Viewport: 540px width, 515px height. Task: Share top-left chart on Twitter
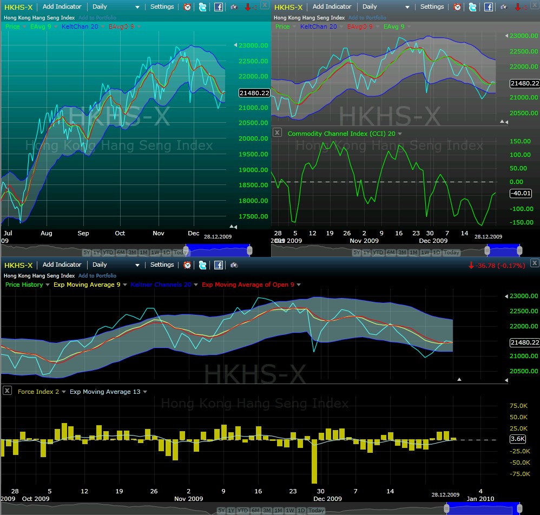[203, 7]
